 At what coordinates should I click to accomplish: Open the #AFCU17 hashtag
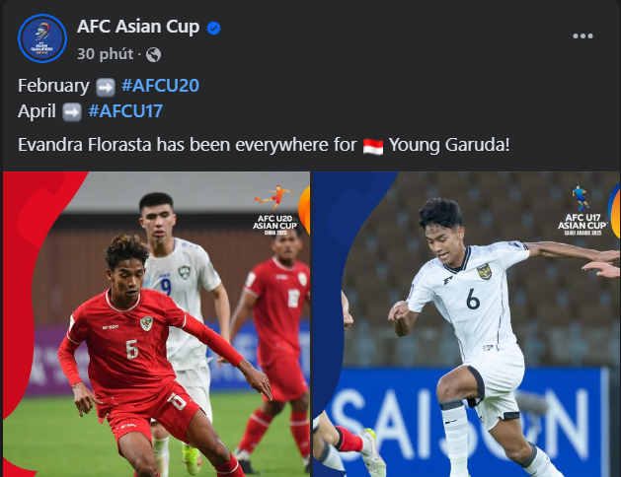pyautogui.click(x=125, y=111)
